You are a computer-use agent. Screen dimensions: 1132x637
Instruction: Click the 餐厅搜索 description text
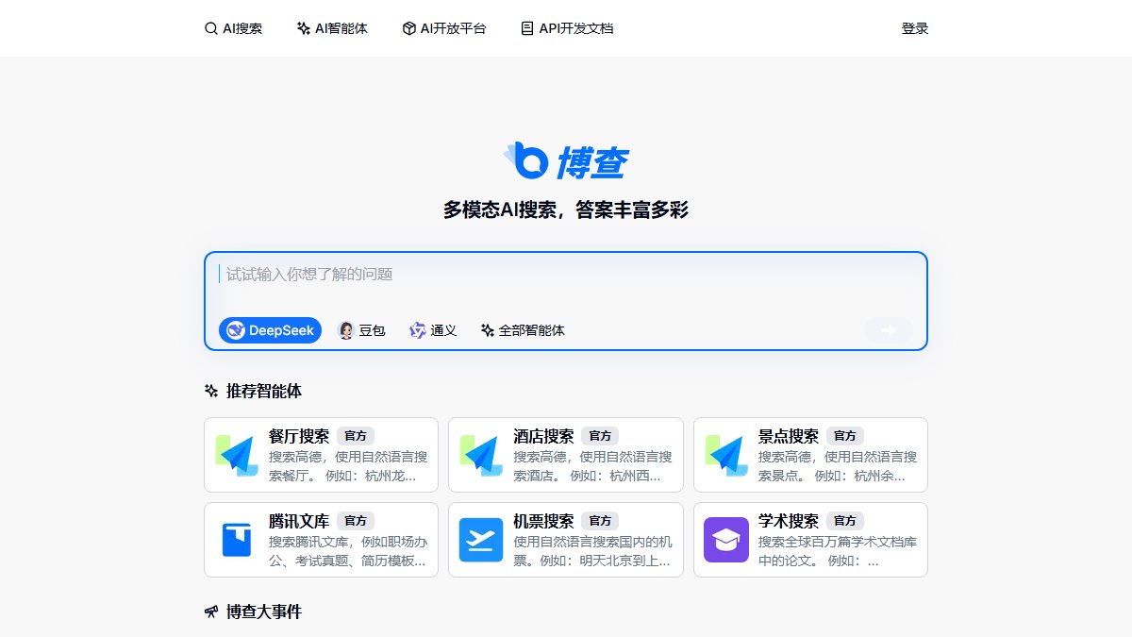348,466
